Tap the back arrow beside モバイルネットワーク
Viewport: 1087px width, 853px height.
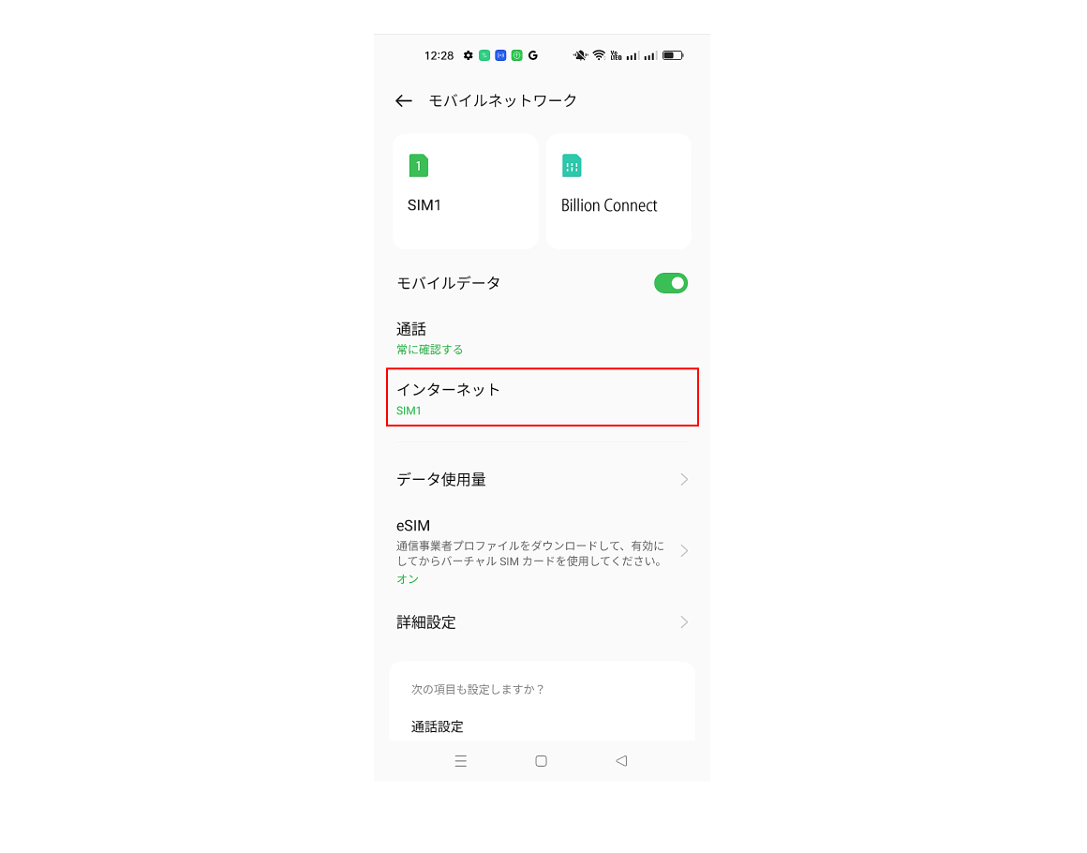click(x=404, y=101)
